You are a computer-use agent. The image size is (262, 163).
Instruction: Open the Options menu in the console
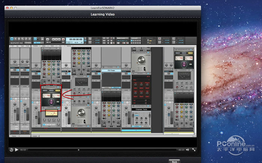[x=69, y=46]
